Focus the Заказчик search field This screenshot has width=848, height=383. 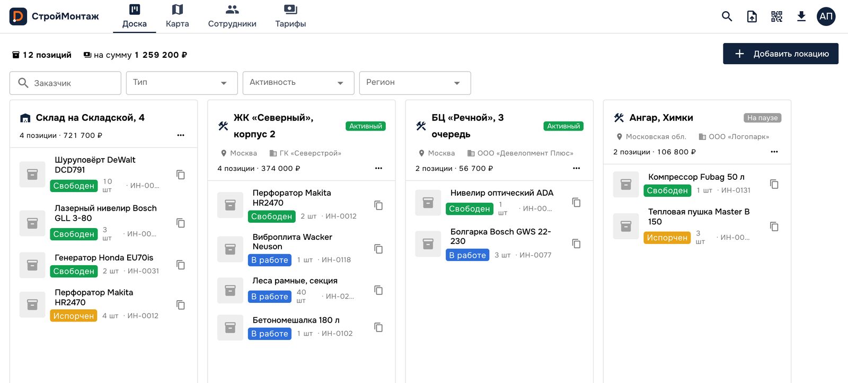pyautogui.click(x=65, y=83)
